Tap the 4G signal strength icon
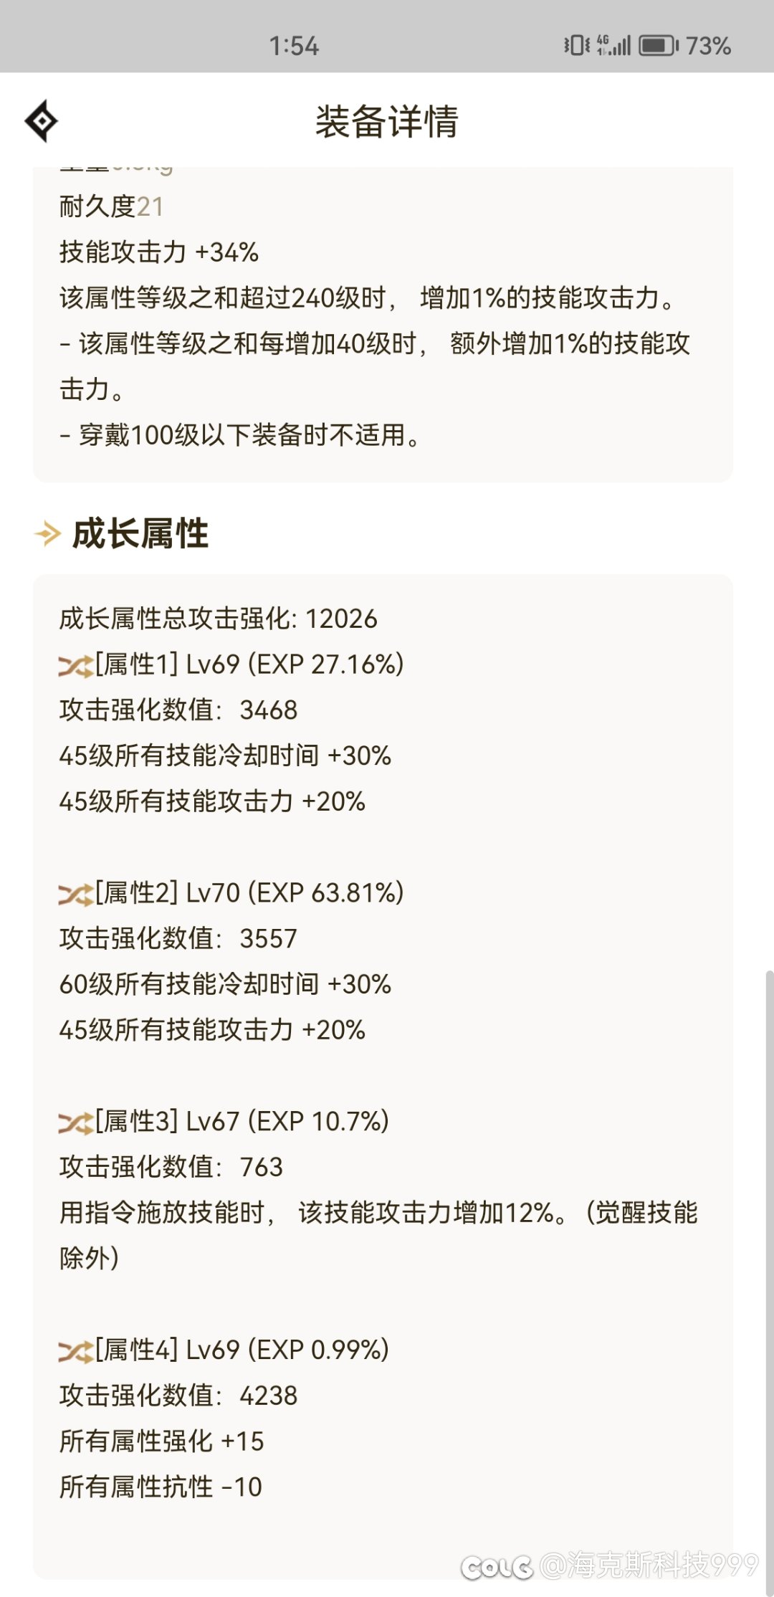774x1597 pixels. coord(613,46)
